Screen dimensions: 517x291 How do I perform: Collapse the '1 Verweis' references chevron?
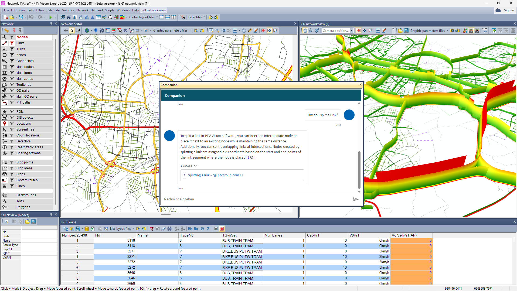(x=195, y=166)
